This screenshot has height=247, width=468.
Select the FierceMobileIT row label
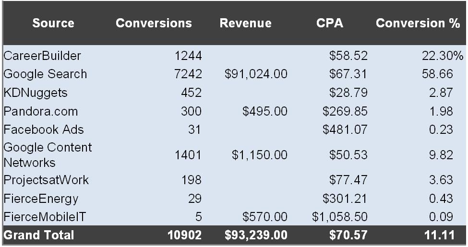pos(46,217)
